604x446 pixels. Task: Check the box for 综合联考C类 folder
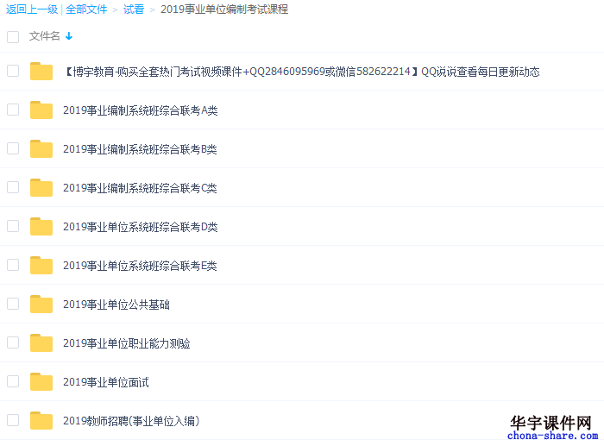(13, 187)
